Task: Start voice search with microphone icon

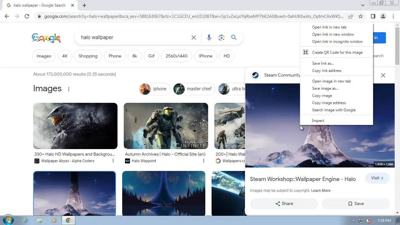Action: click(x=209, y=37)
